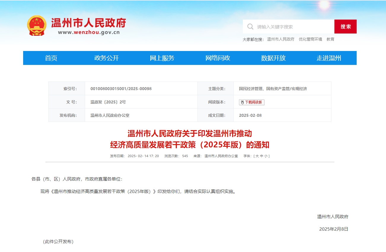The height and width of the screenshot is (252, 386).
Task: Click the magnifier icon in search box
Action: [x=250, y=27]
